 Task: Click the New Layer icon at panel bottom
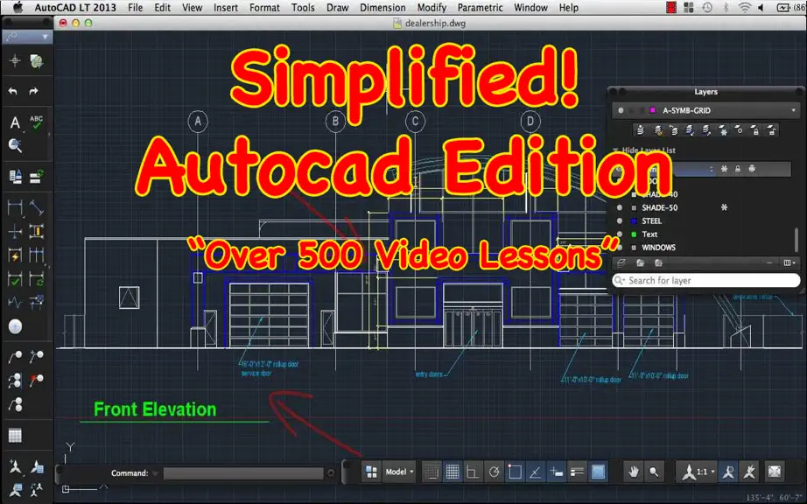[x=621, y=263]
